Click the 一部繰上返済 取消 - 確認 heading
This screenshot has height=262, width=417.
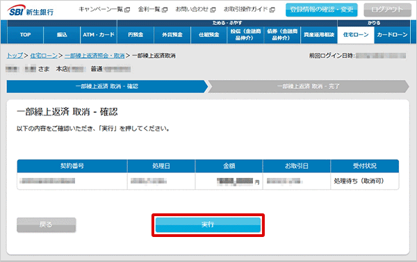coord(67,112)
